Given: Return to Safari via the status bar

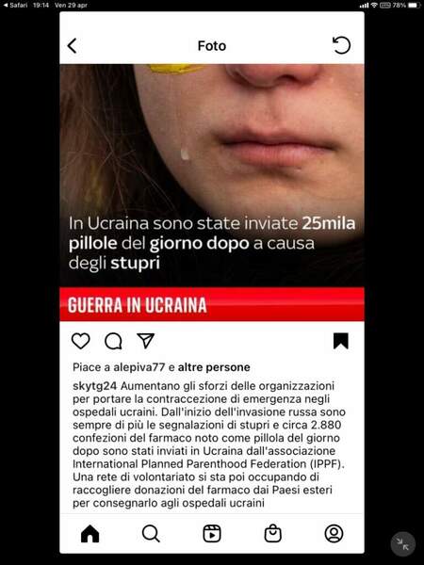Looking at the screenshot, I should click(15, 5).
